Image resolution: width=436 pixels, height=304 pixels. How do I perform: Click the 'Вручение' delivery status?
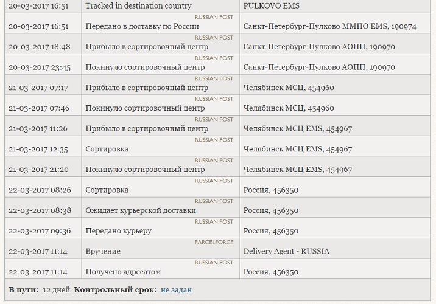point(103,251)
